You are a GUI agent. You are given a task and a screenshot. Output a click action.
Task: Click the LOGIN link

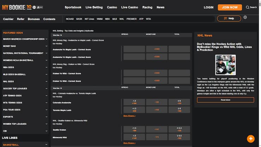[x=208, y=7]
